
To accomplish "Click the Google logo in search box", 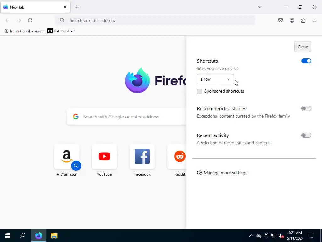I will (x=76, y=117).
